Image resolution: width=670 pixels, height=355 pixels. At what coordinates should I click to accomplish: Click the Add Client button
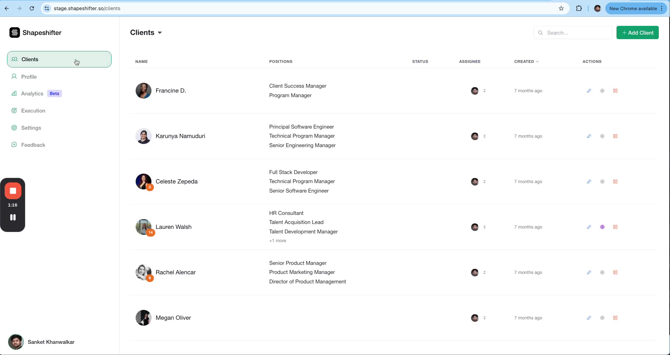(x=638, y=32)
